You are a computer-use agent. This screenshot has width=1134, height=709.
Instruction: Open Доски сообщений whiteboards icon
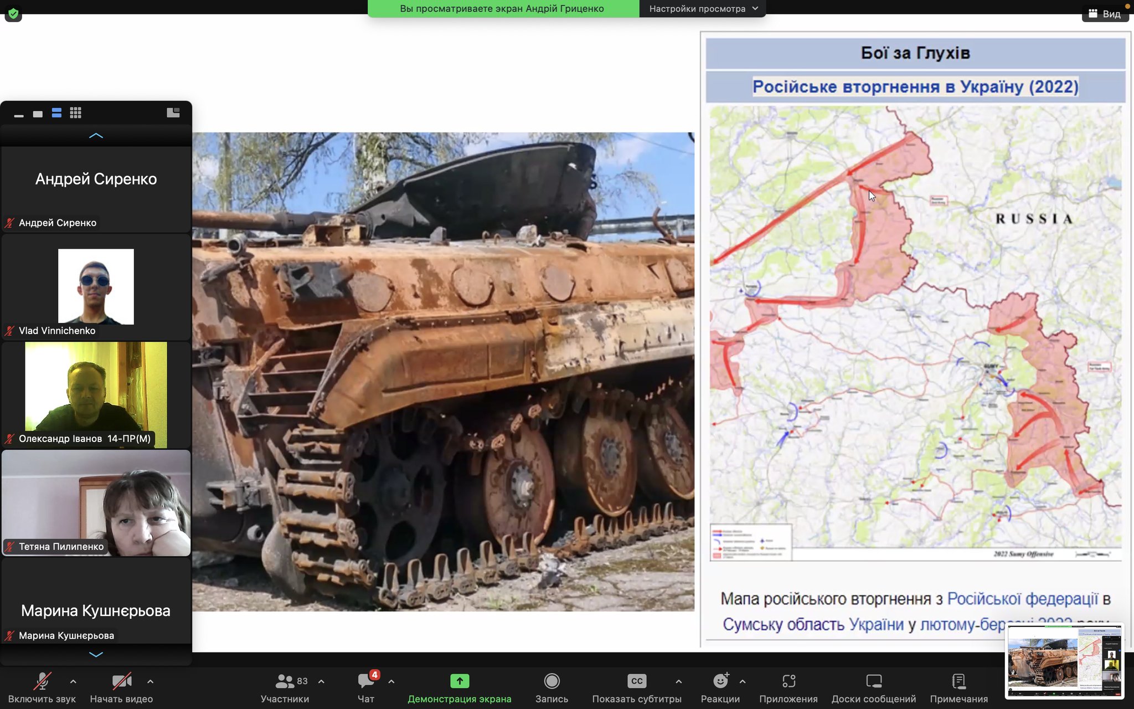click(873, 681)
